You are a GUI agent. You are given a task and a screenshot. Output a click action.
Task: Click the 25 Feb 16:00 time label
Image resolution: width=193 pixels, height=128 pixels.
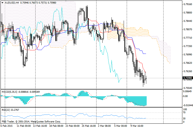(x=88, y=126)
